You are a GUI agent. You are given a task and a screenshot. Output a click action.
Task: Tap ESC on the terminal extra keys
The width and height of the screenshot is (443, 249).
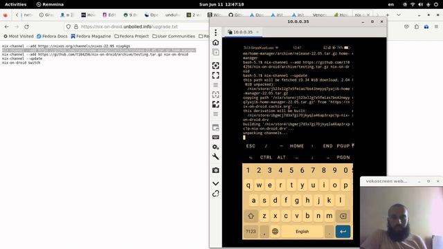[251, 146]
